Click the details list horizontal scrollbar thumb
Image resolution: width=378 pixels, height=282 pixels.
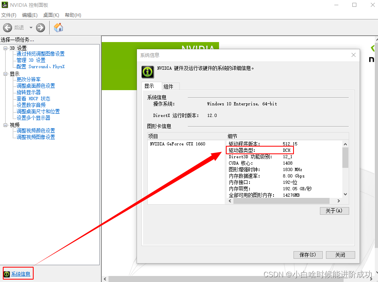281,201
